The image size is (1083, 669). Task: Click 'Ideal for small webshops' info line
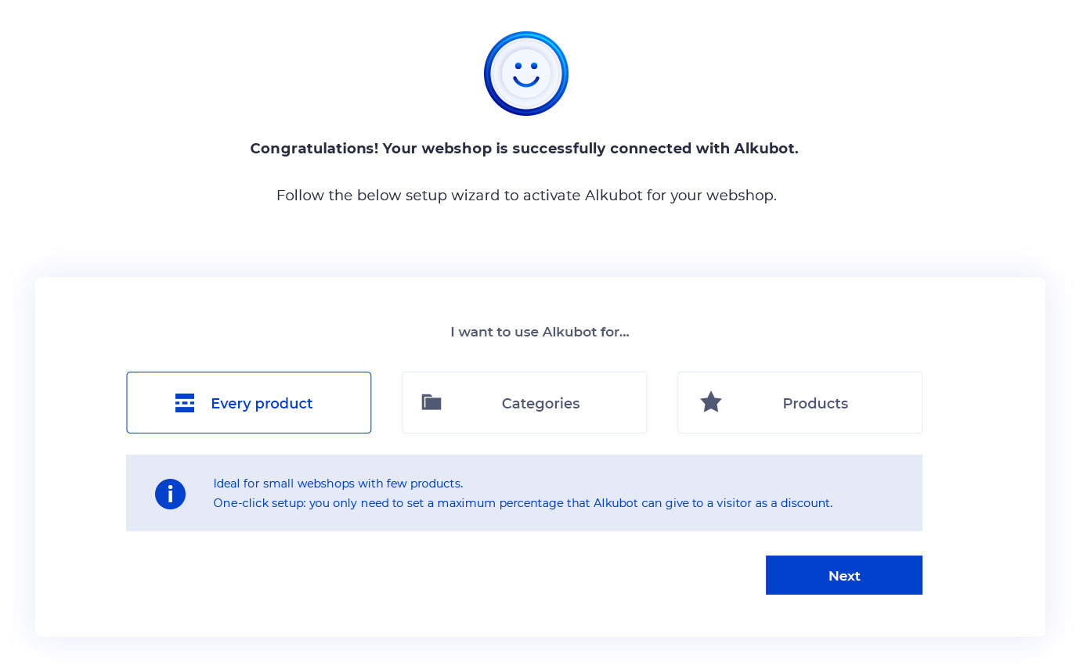[338, 484]
